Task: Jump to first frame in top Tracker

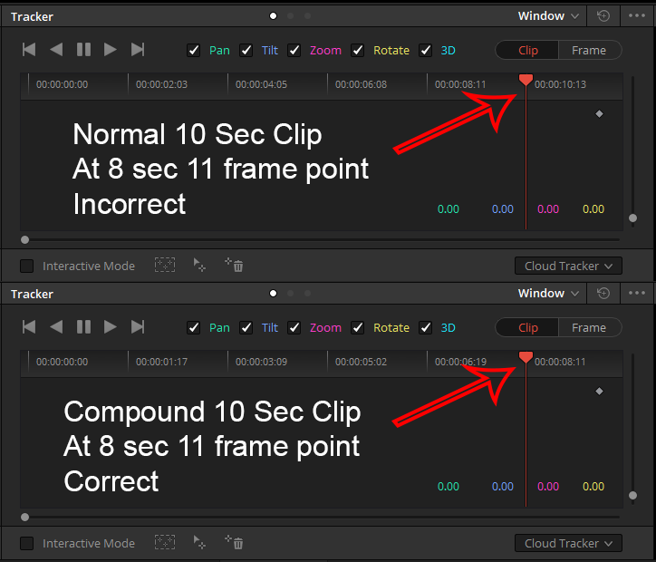Action: (29, 49)
